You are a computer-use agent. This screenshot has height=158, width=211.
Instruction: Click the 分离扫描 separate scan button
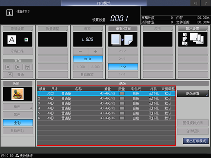pyautogui.click(x=18, y=51)
